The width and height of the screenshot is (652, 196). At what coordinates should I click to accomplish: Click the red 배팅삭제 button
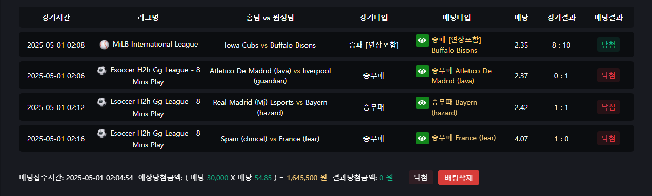[x=459, y=178]
